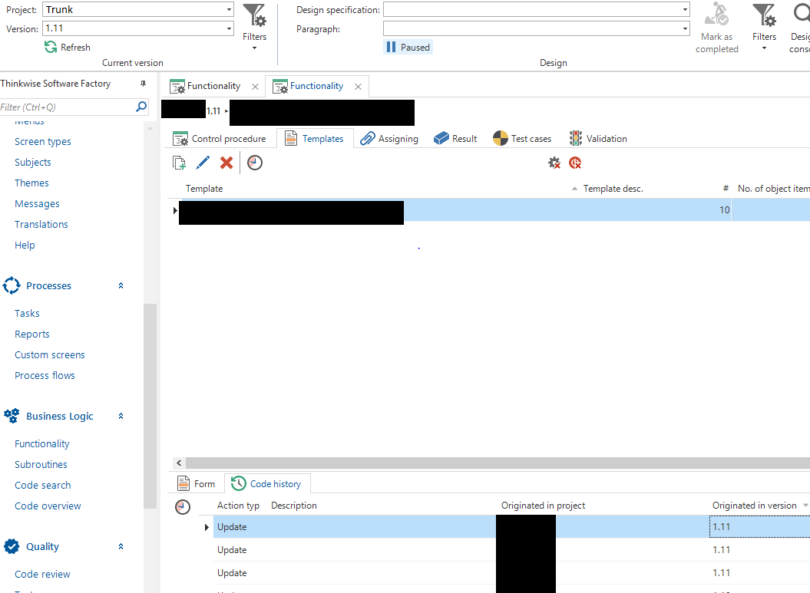Close the active Functionality tab
This screenshot has height=593, width=810.
click(358, 87)
